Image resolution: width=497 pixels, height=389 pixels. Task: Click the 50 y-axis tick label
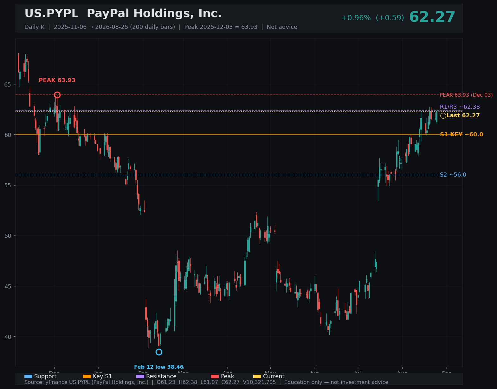point(8,236)
